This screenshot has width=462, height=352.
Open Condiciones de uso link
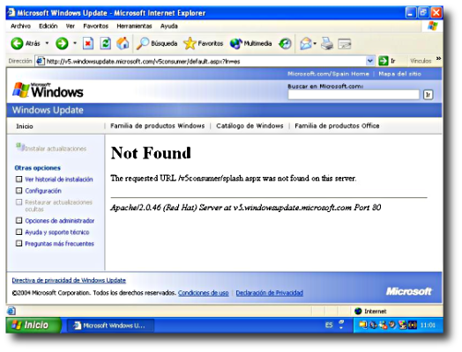[x=204, y=293]
